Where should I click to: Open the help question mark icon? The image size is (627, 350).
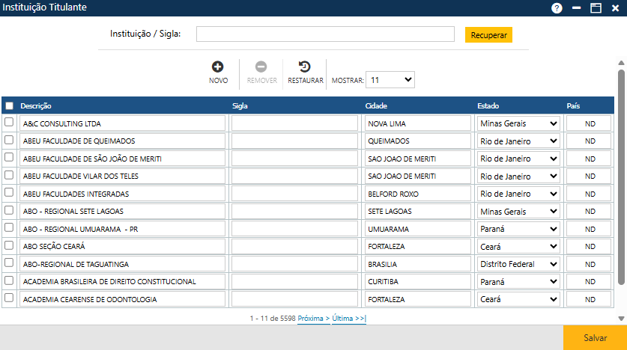[557, 8]
